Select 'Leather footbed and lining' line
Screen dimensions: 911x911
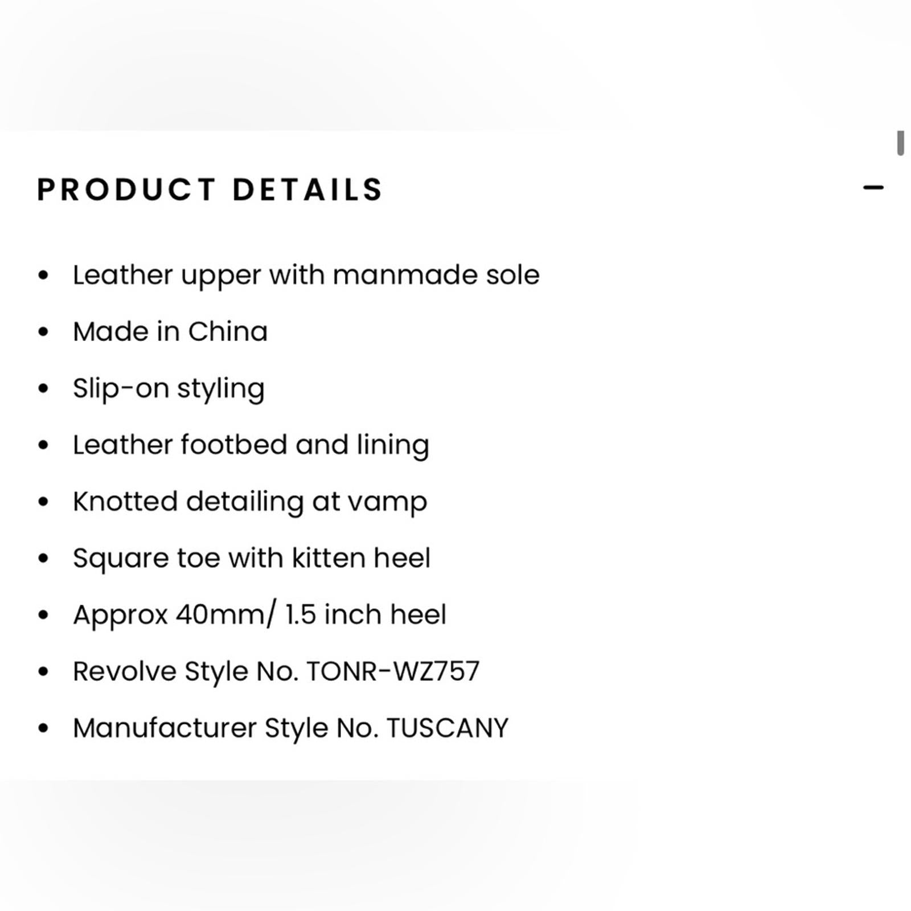pyautogui.click(x=251, y=446)
